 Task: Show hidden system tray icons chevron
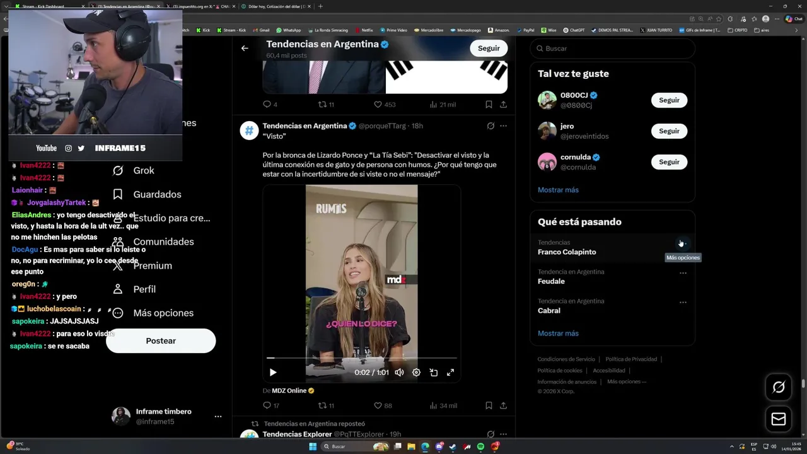point(731,446)
